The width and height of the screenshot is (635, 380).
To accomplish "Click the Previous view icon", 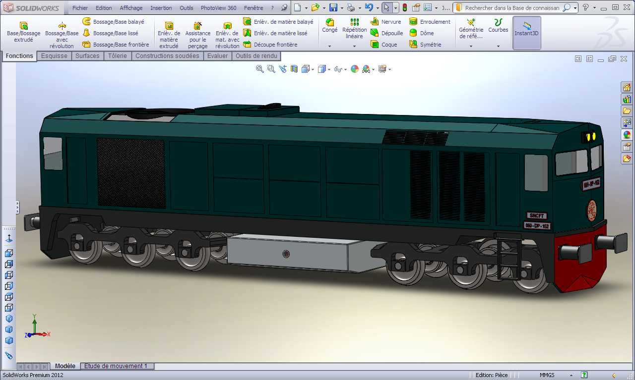I will coord(283,69).
